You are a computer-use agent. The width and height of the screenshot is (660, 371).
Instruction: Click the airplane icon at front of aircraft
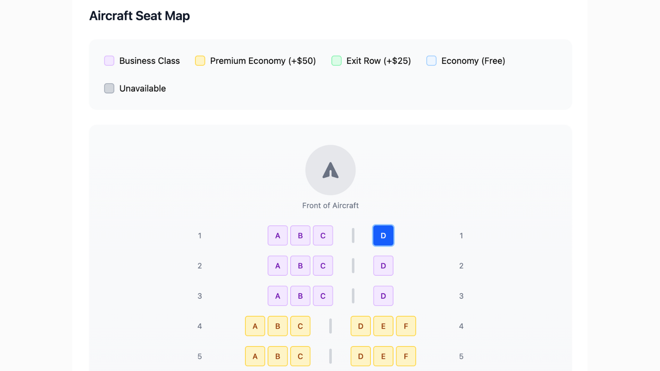click(x=330, y=170)
